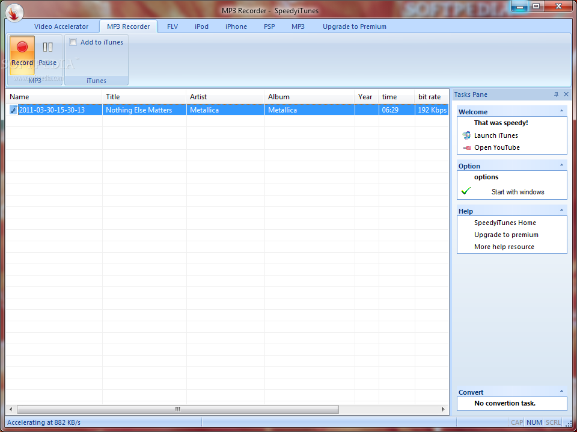The width and height of the screenshot is (577, 432).
Task: Click the options heading in Option section
Action: (x=486, y=177)
